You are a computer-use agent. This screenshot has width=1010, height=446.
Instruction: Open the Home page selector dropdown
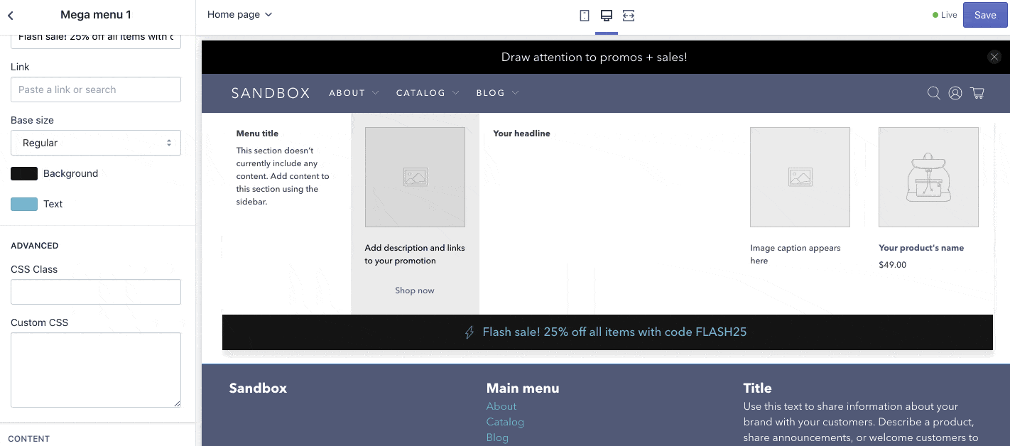coord(239,14)
